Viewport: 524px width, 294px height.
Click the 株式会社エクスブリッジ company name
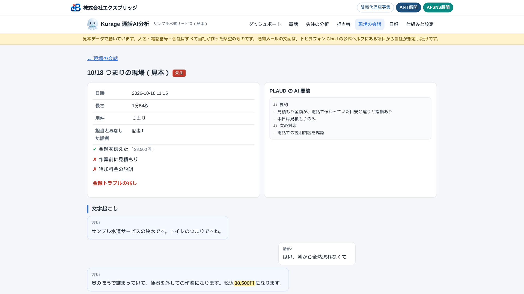110,8
